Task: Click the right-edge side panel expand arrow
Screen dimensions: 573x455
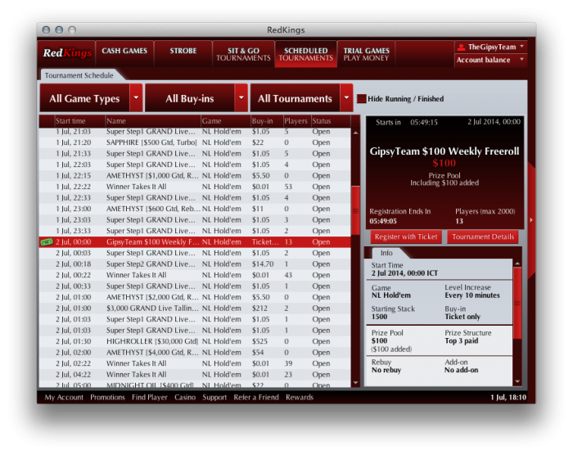Action: [x=531, y=220]
